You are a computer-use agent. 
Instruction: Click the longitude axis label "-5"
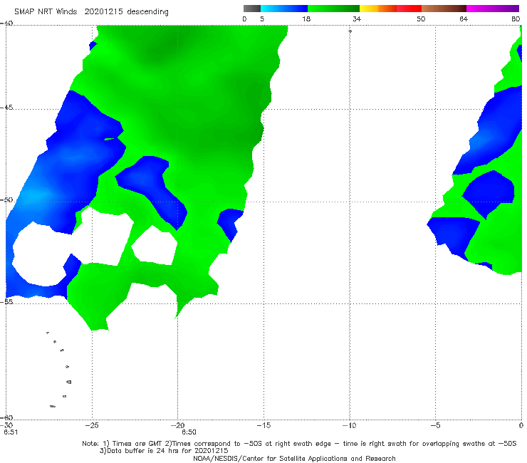(435, 425)
